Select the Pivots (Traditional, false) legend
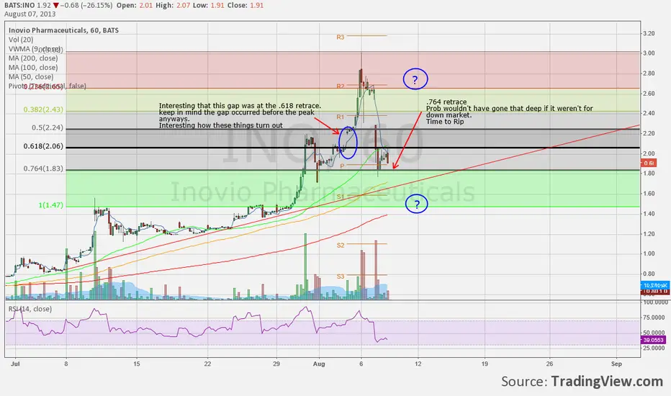This screenshot has height=396, width=671. tap(47, 86)
